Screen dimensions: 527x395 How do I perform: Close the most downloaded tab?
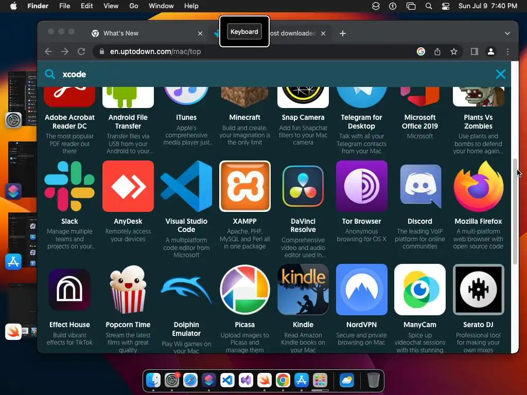click(x=323, y=33)
